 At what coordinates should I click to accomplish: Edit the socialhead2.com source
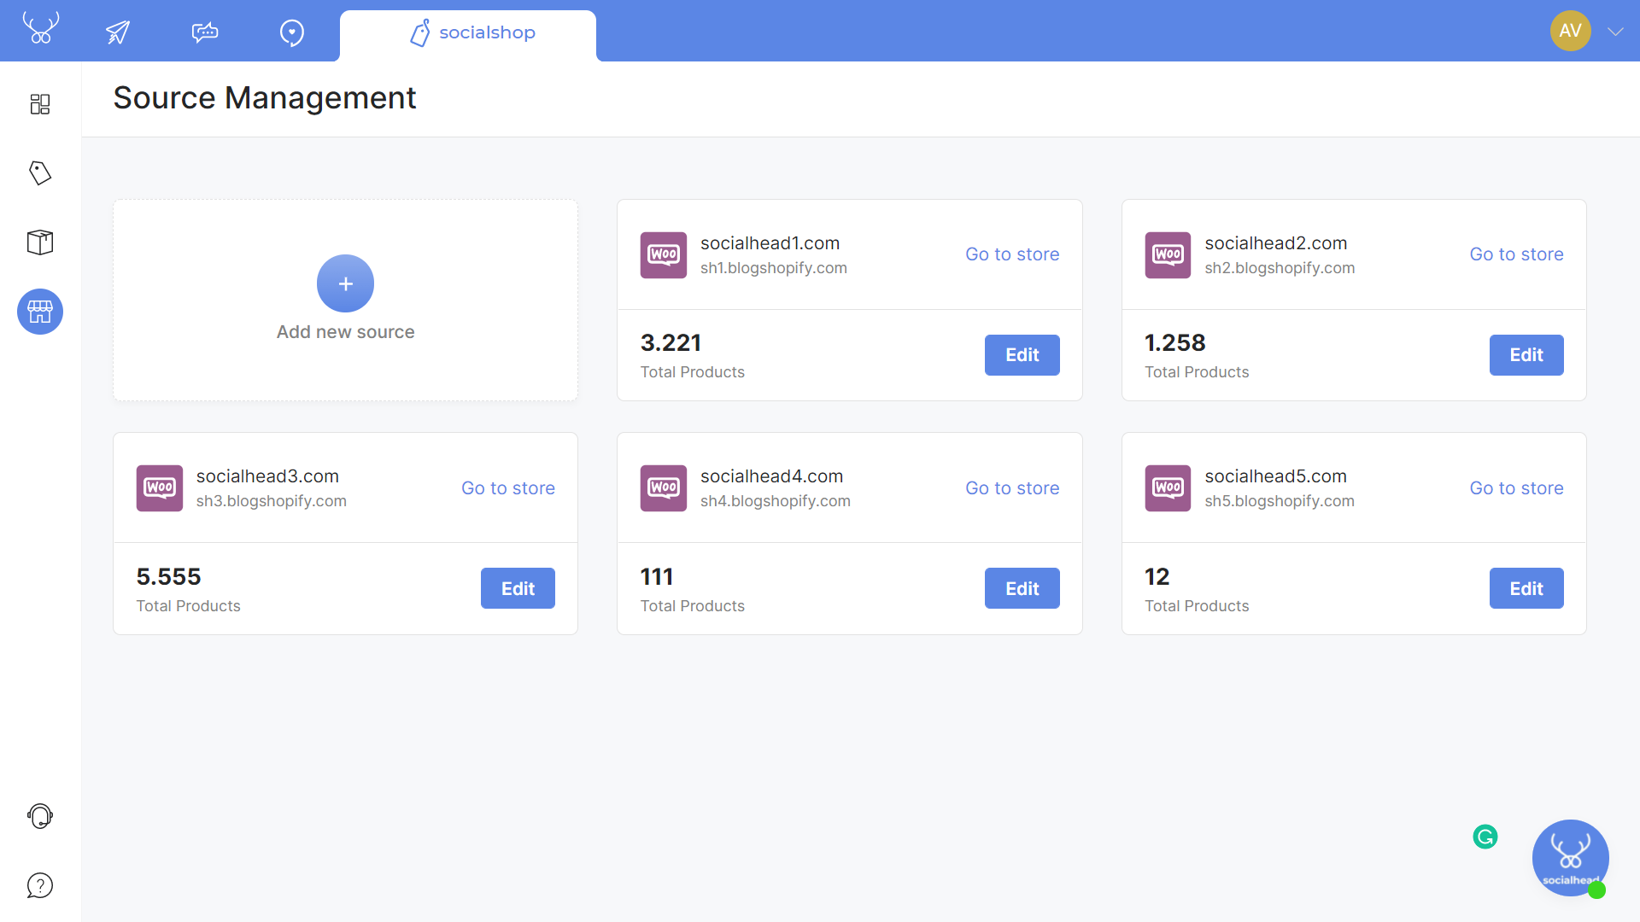[x=1526, y=355]
